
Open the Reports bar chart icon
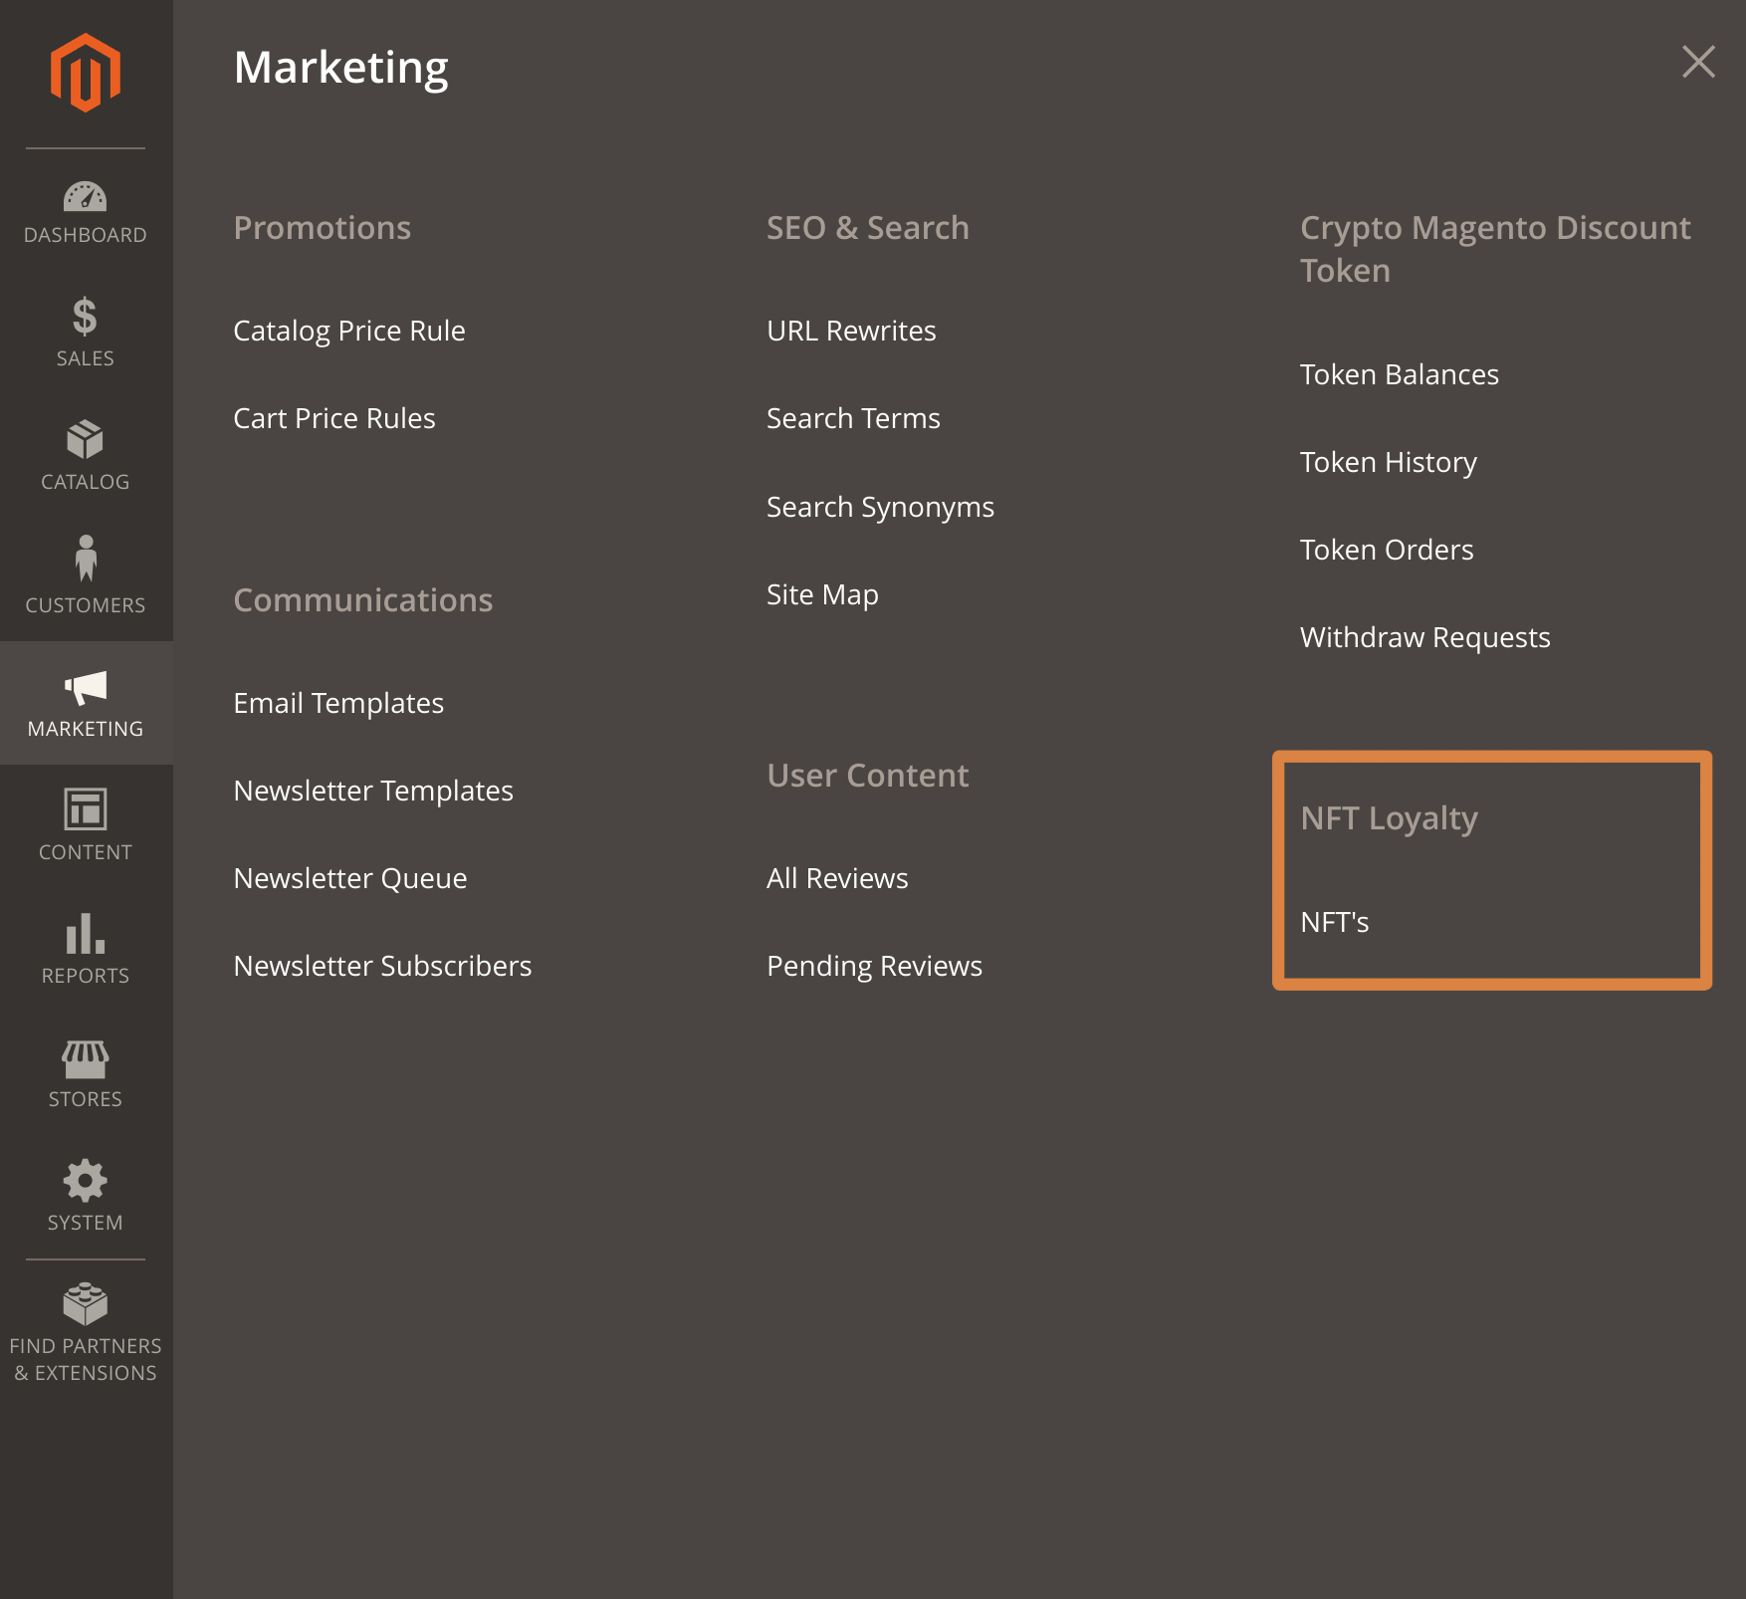pyautogui.click(x=86, y=934)
